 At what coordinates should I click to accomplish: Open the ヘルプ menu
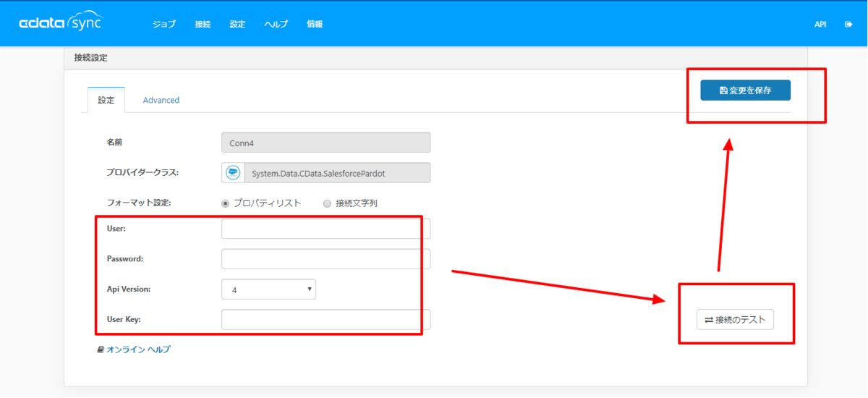coord(276,24)
